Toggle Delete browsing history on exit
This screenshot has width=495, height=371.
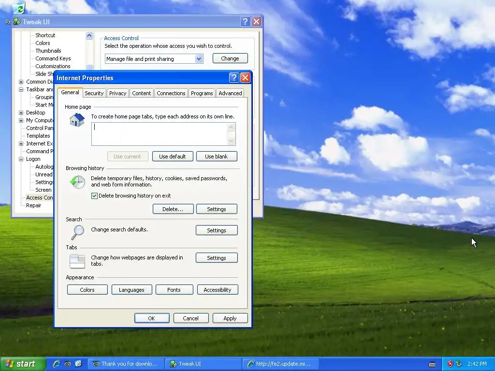[94, 196]
